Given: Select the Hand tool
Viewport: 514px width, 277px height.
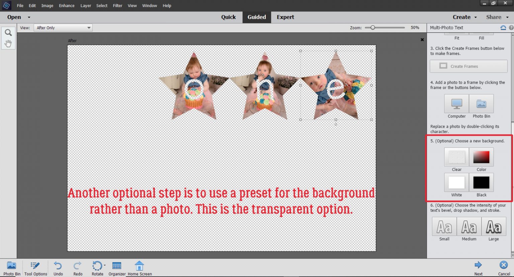Looking at the screenshot, I should tap(8, 42).
